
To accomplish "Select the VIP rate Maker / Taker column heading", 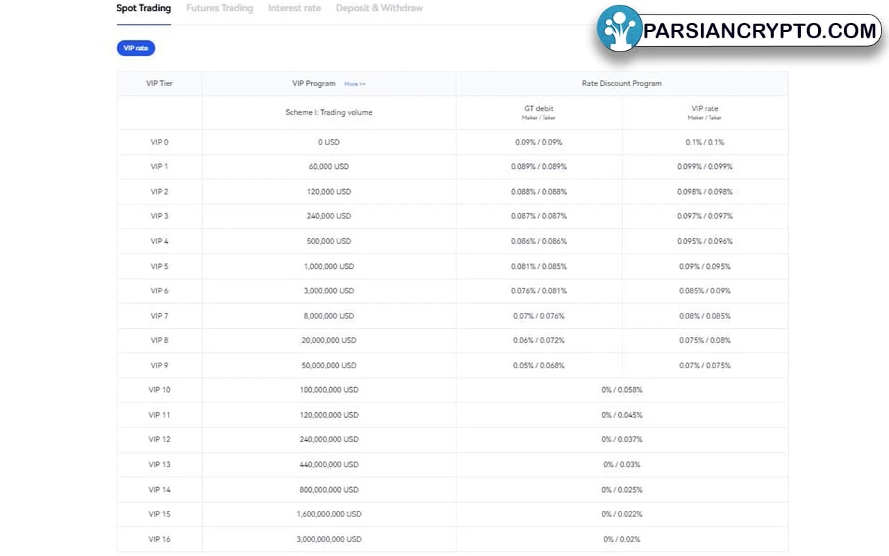I will click(x=705, y=112).
